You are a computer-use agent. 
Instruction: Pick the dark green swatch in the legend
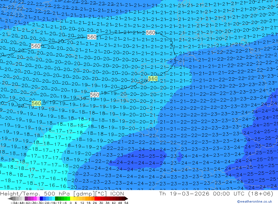point(56,199)
